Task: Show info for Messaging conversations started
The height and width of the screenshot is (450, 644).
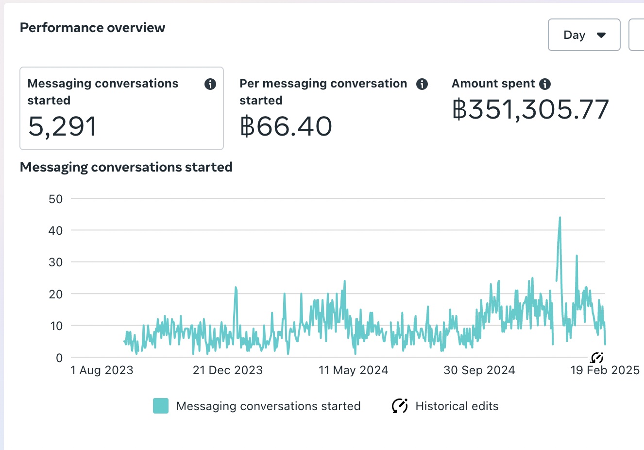Action: point(210,84)
